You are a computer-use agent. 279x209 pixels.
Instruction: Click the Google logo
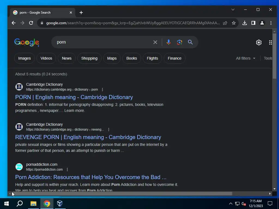coord(27,42)
